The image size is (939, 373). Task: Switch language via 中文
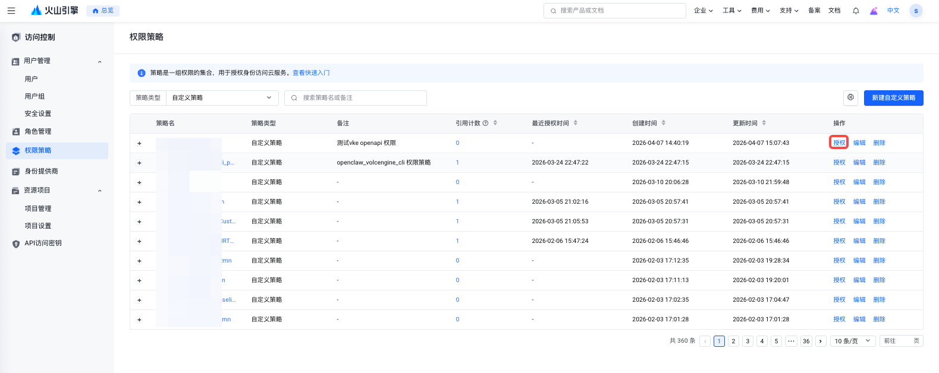click(x=893, y=11)
